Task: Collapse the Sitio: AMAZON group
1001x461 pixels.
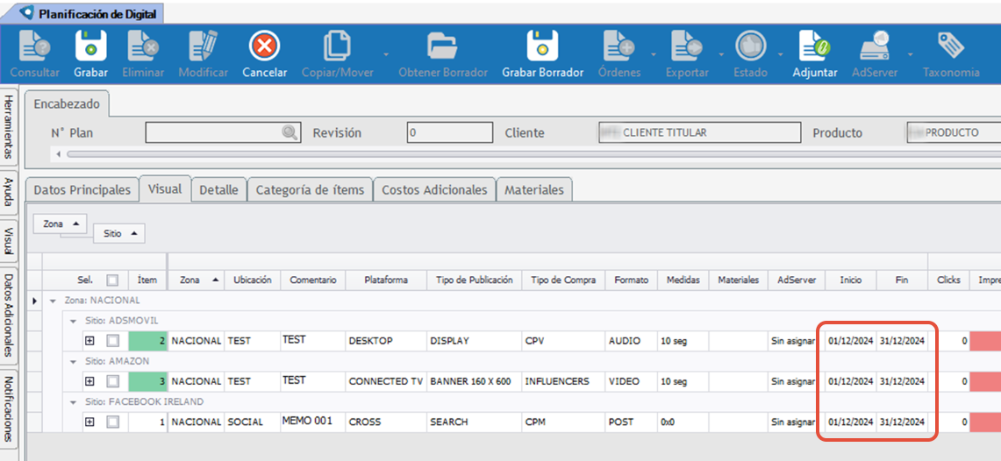Action: [x=74, y=361]
